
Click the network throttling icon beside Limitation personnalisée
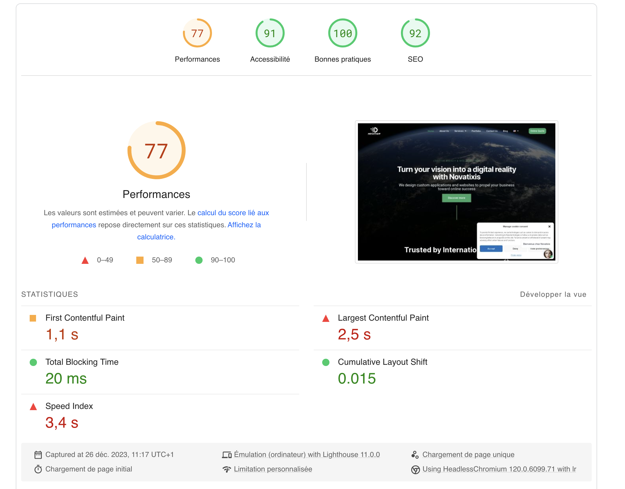tap(227, 469)
